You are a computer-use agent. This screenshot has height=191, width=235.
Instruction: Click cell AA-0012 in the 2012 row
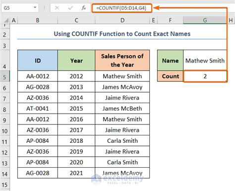click(x=38, y=76)
